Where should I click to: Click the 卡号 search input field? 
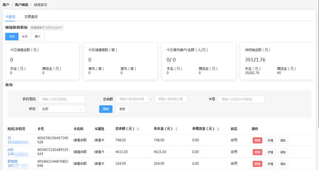[x=241, y=99]
